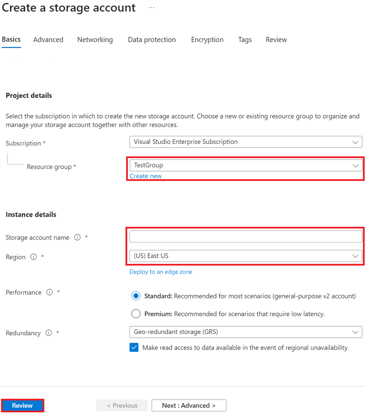Select the Standard performance option
The height and width of the screenshot is (414, 365).
click(x=136, y=296)
